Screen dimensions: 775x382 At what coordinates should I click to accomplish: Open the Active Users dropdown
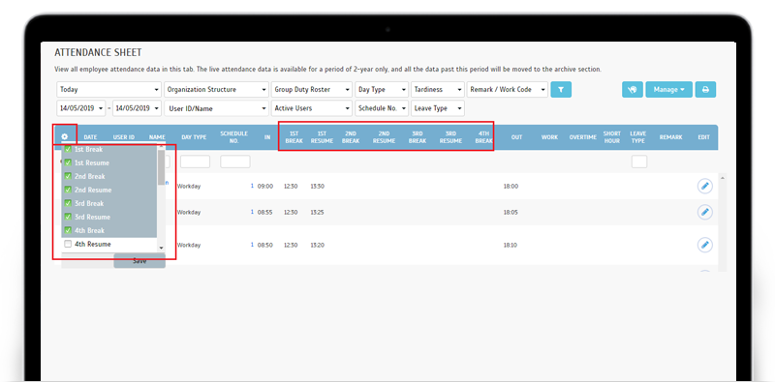[311, 108]
